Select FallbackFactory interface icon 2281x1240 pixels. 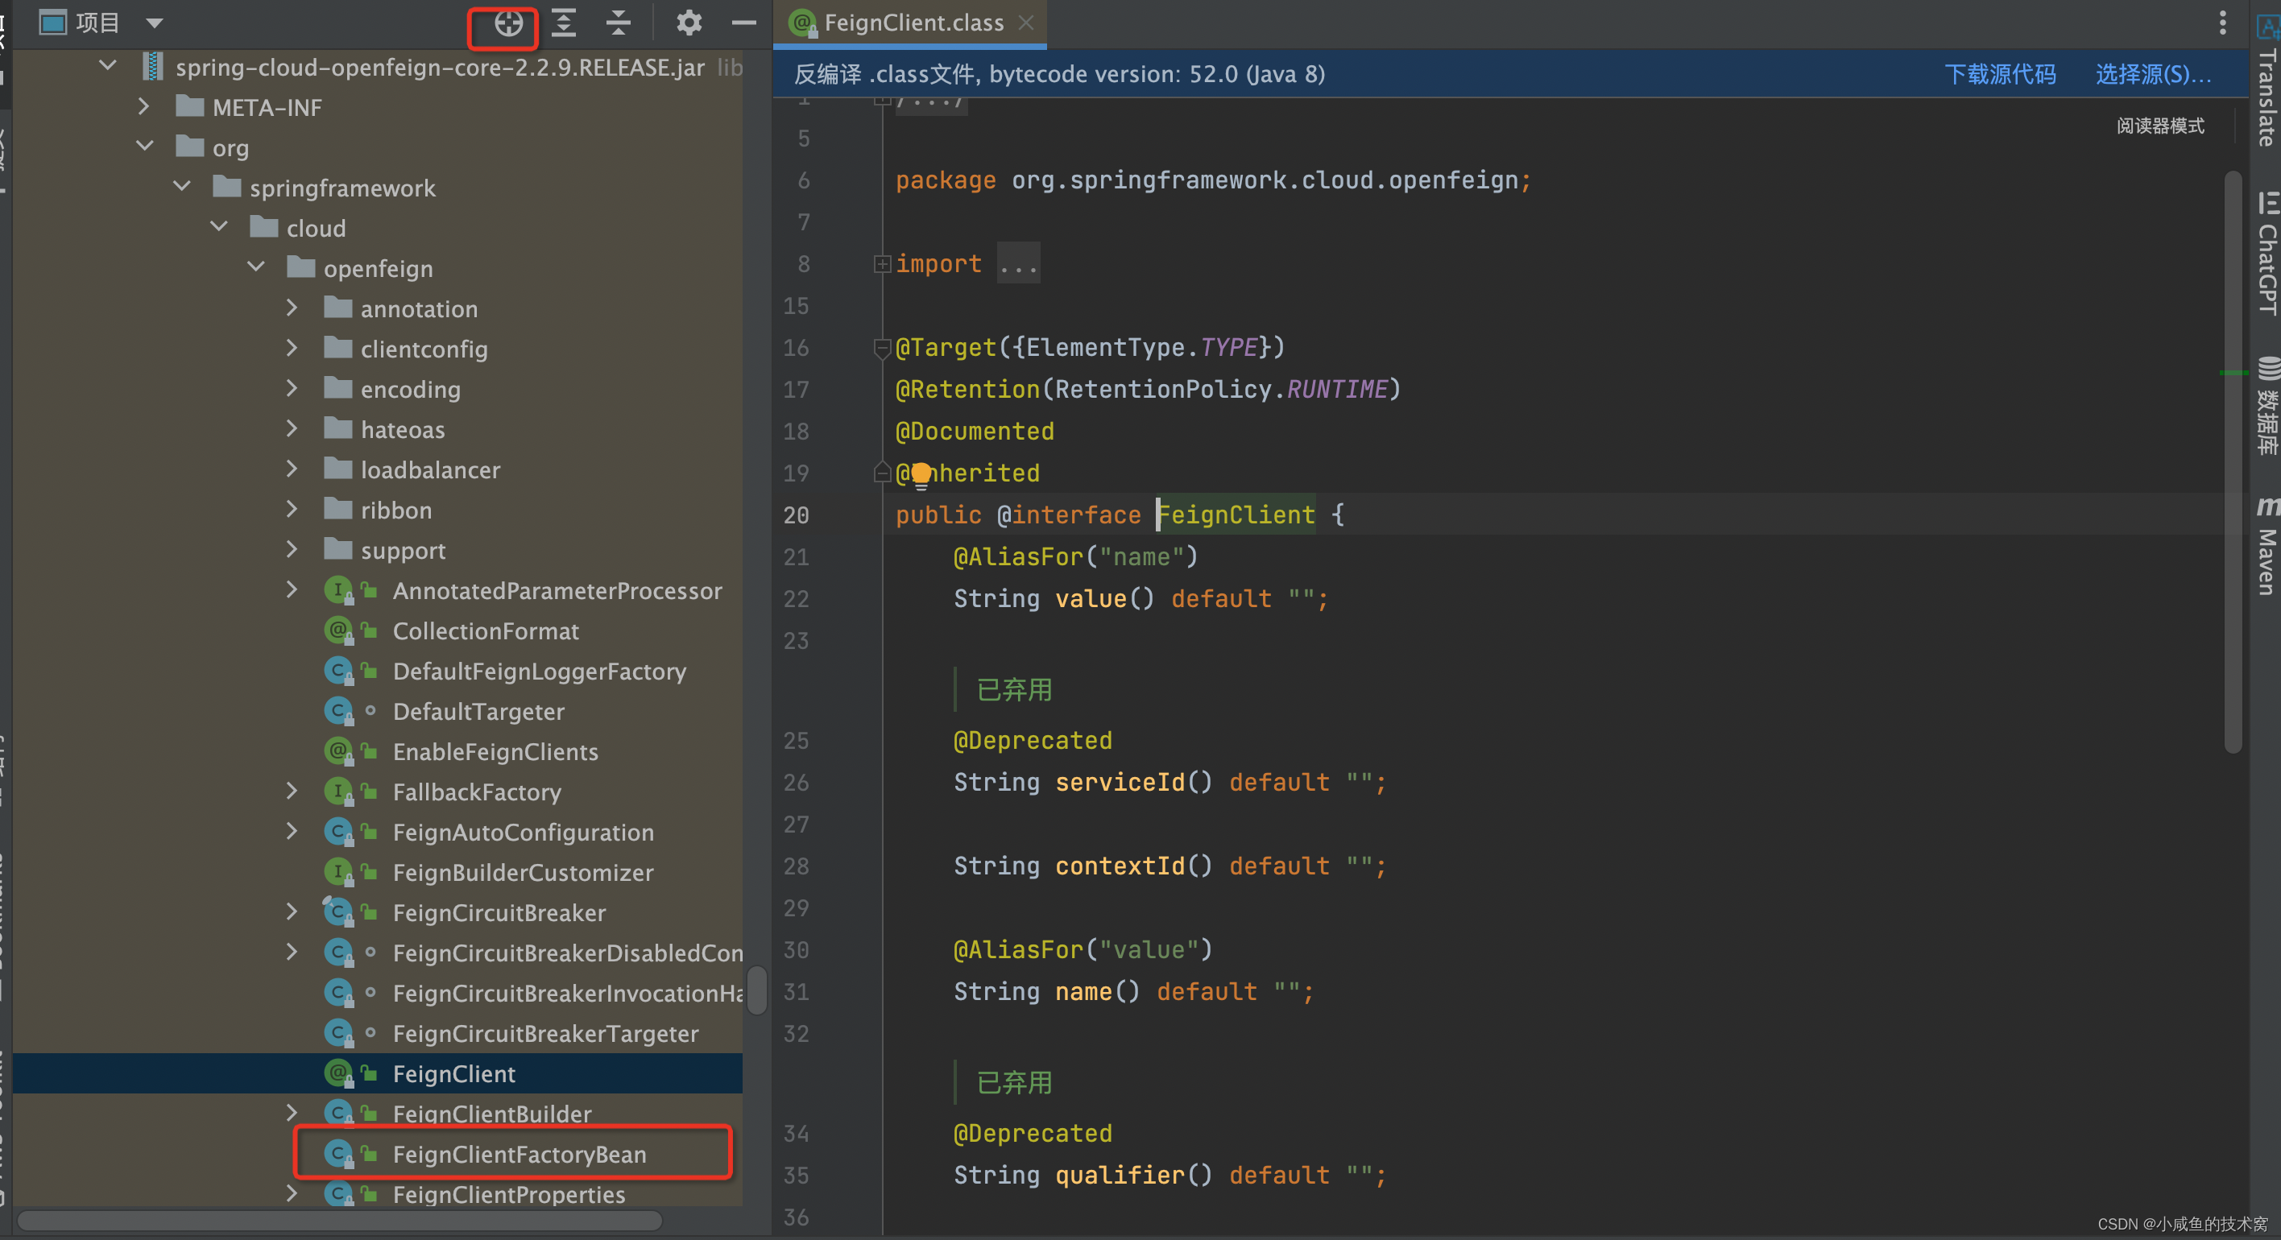pyautogui.click(x=338, y=792)
